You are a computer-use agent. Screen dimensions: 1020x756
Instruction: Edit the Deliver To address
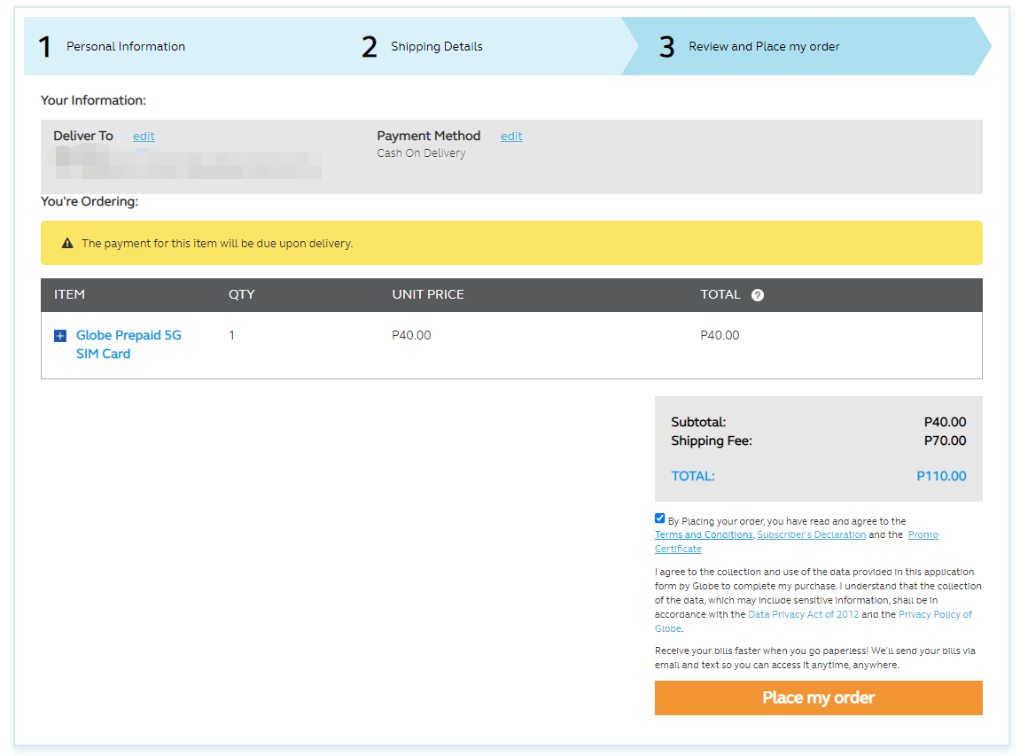point(144,136)
